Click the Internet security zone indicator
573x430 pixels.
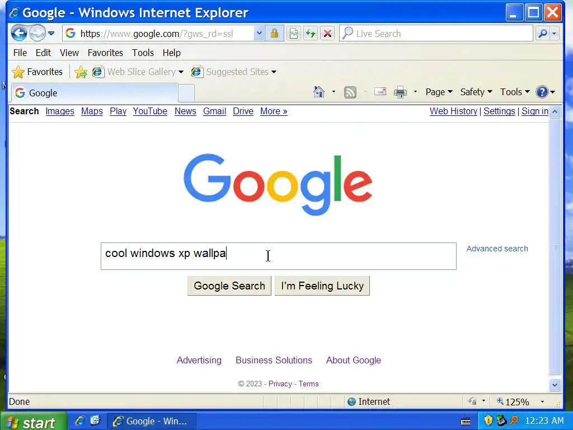point(369,401)
